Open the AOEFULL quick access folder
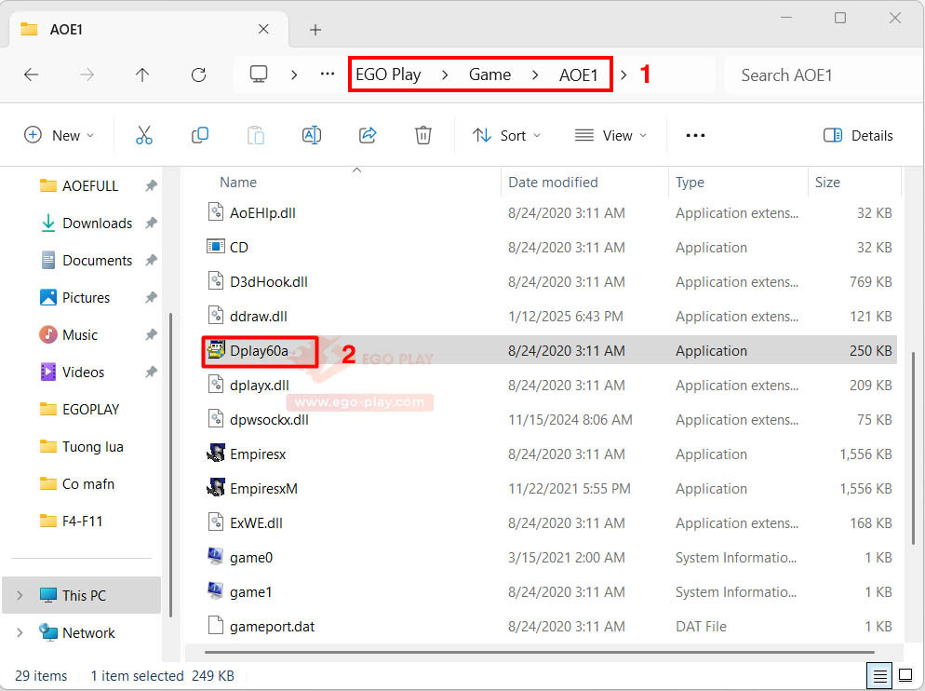Viewport: 925px width, 691px height. (89, 185)
